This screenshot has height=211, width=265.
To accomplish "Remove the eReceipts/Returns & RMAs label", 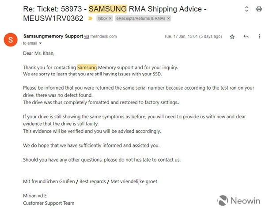I will pyautogui.click(x=168, y=19).
